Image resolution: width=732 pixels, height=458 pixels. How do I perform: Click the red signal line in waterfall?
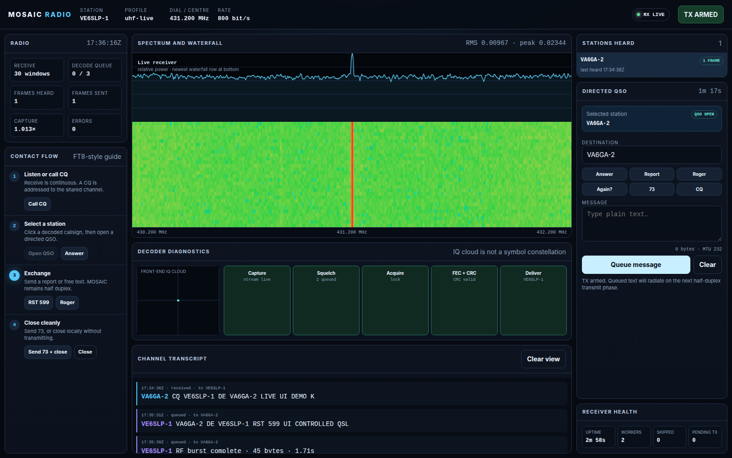pyautogui.click(x=352, y=174)
